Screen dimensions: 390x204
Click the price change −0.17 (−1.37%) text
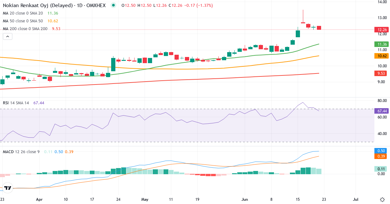(x=199, y=6)
